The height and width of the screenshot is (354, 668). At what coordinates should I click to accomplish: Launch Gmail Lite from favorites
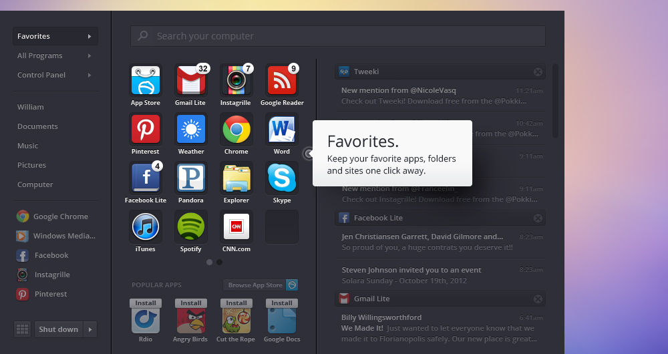click(190, 80)
